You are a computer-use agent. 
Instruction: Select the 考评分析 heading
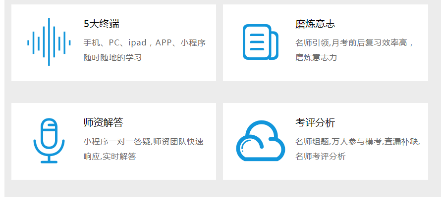tap(315, 123)
